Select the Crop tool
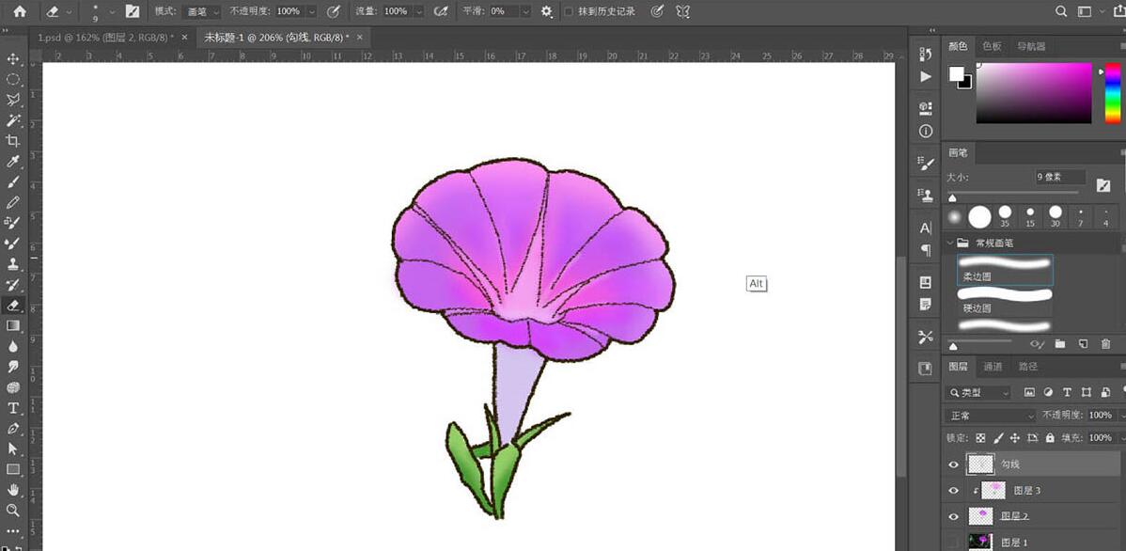The image size is (1126, 551). pos(13,140)
